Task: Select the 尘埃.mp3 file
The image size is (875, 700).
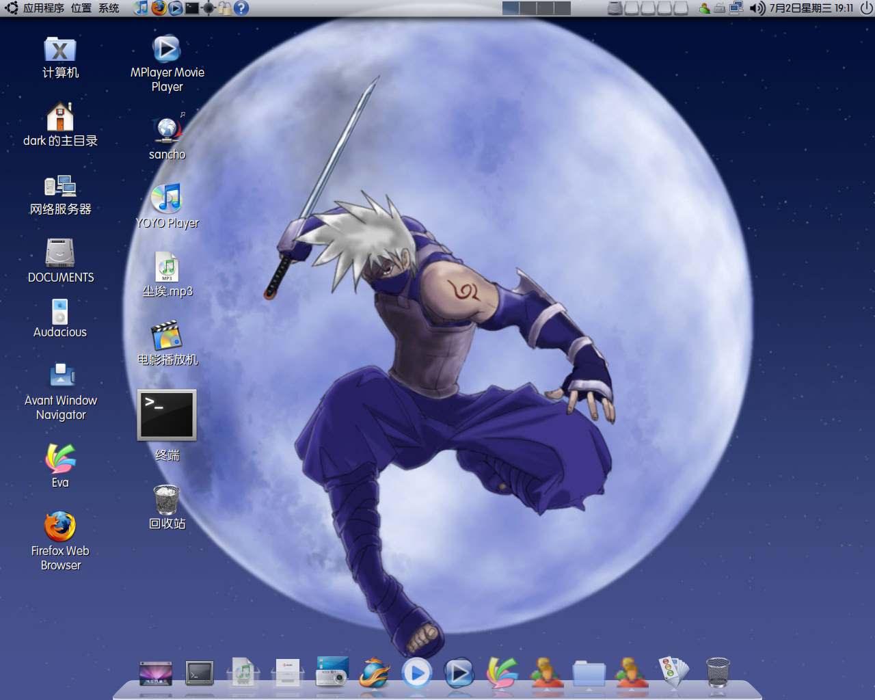Action: 167,267
